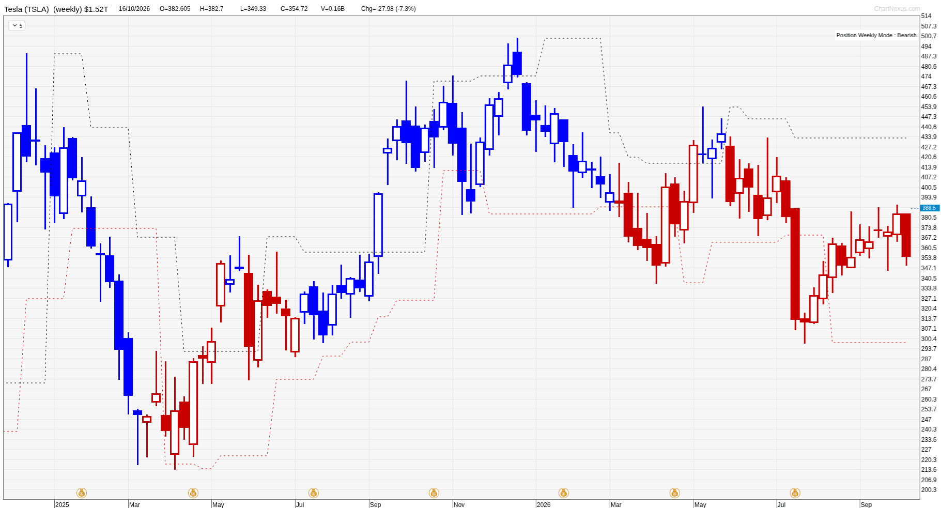Click the 'O=382.605' open value

175,9
